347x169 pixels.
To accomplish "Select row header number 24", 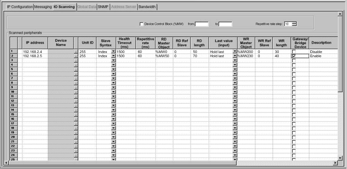I will [14, 155].
